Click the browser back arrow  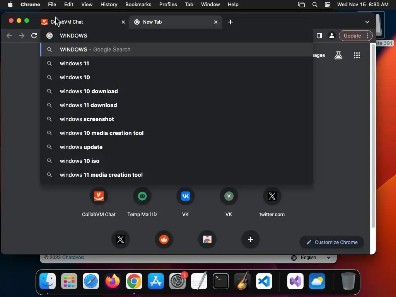9,36
